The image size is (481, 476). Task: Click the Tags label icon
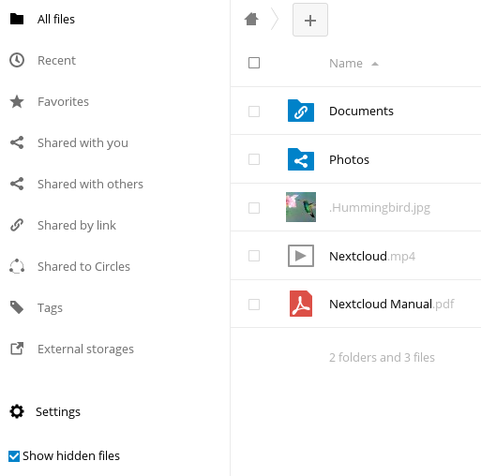(17, 307)
